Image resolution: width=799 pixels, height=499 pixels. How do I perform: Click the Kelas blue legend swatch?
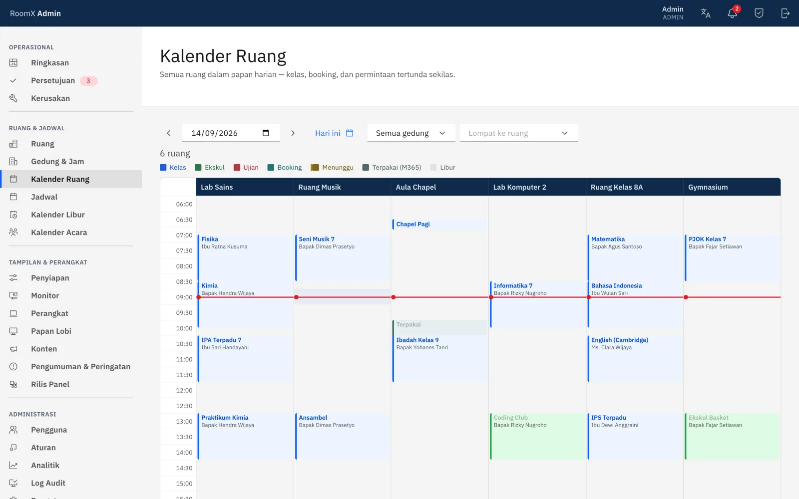click(x=163, y=168)
